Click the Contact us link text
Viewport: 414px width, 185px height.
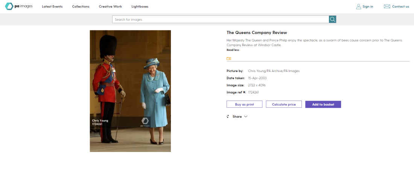[400, 7]
